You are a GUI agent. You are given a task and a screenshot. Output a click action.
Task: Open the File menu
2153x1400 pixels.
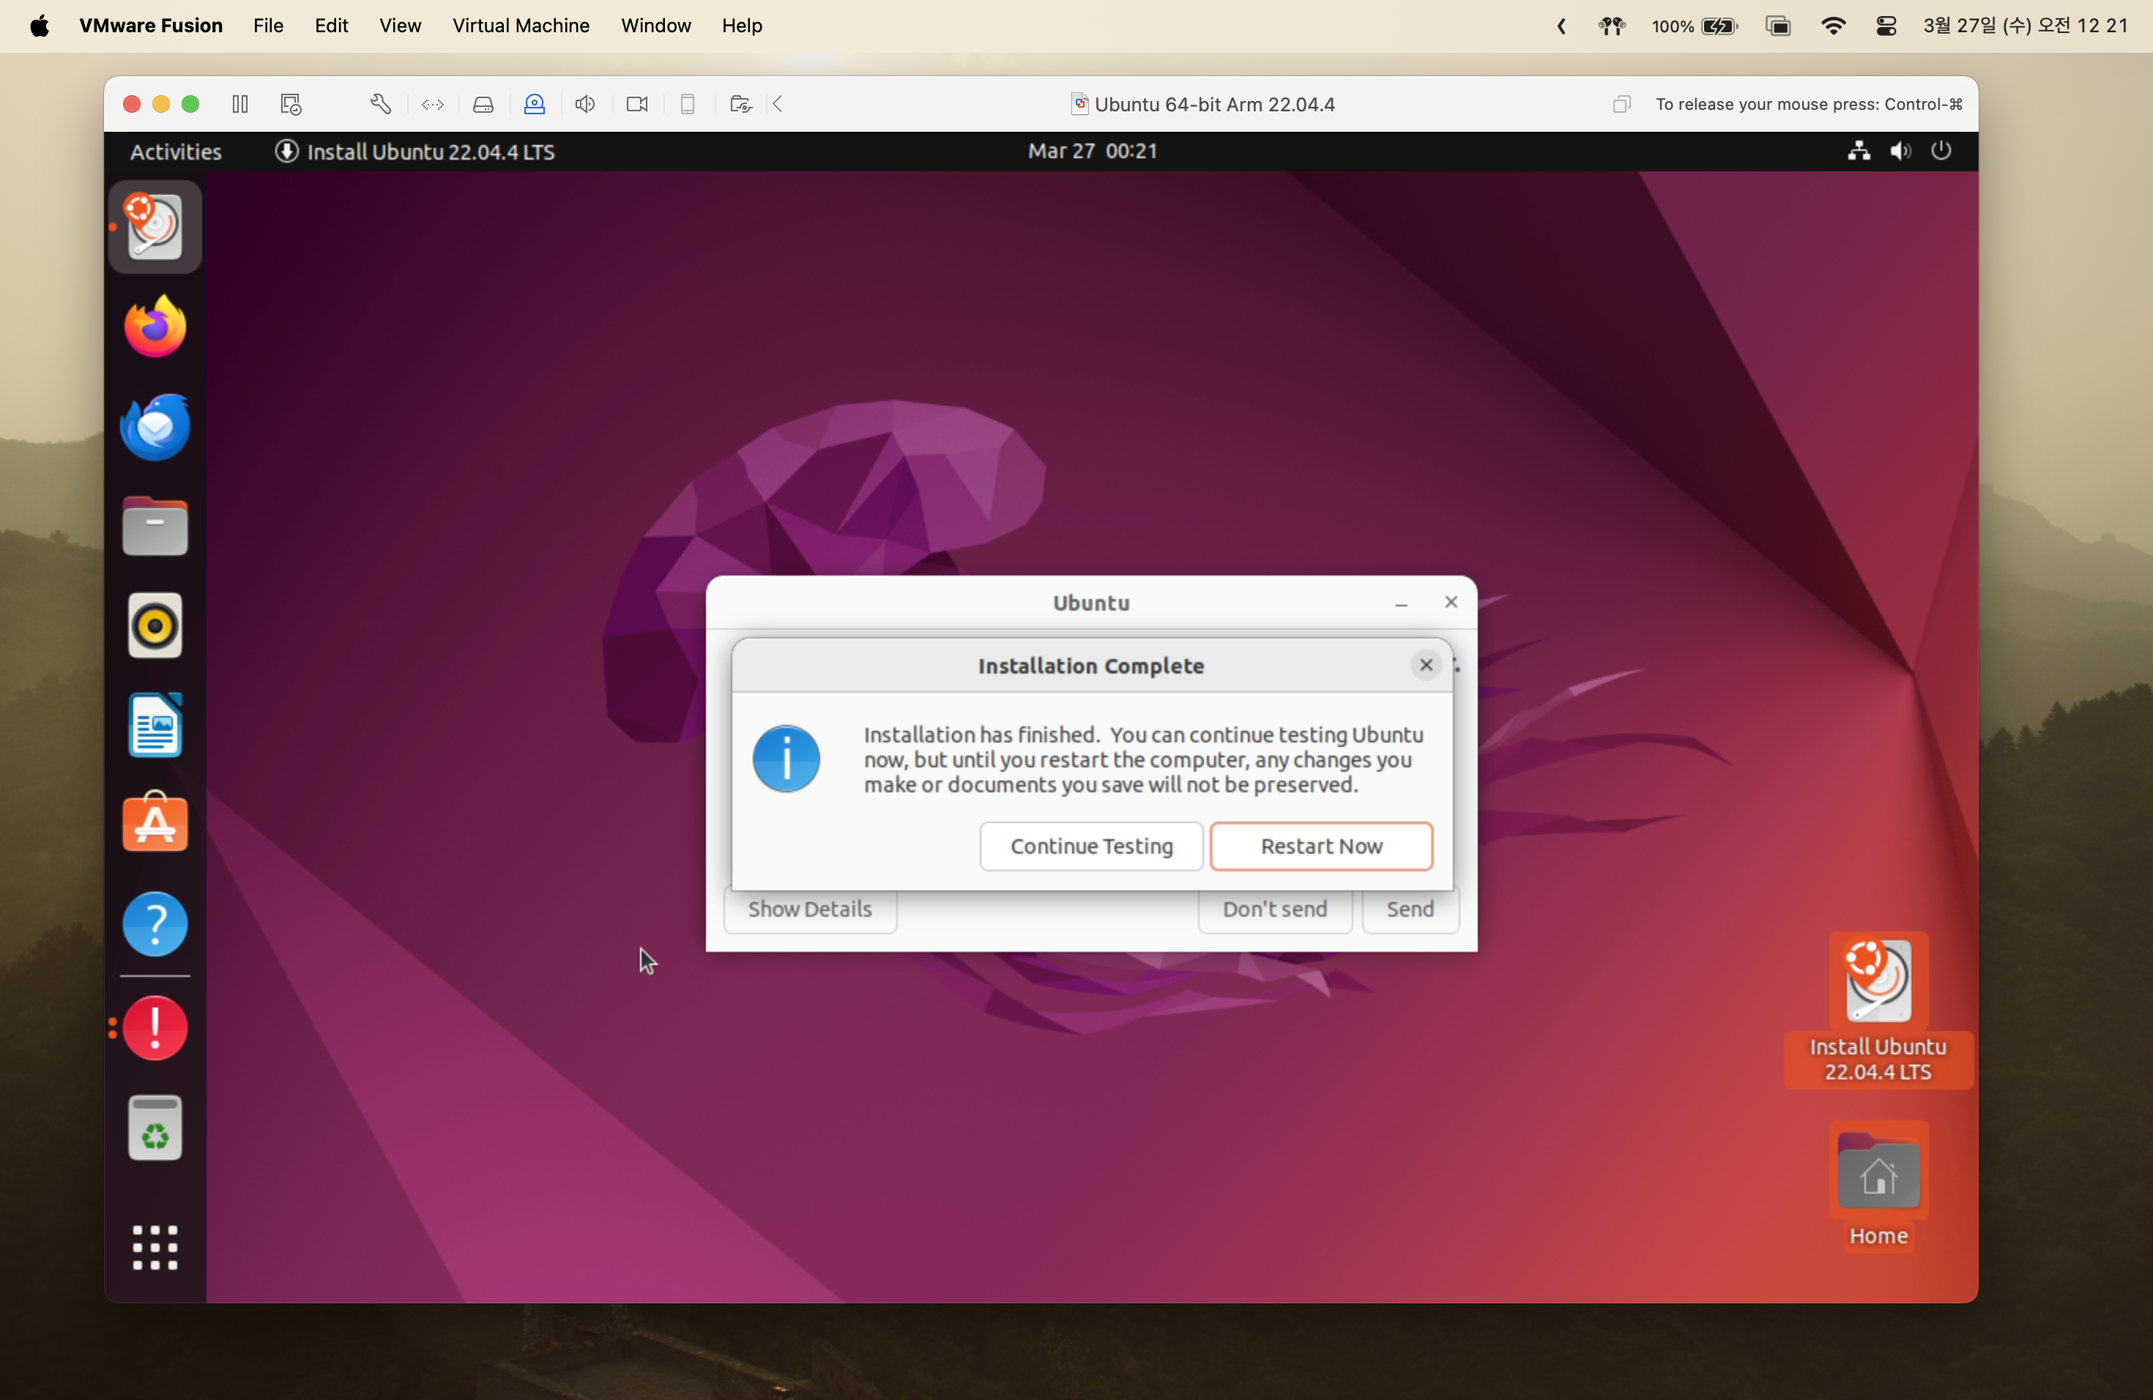pos(268,26)
